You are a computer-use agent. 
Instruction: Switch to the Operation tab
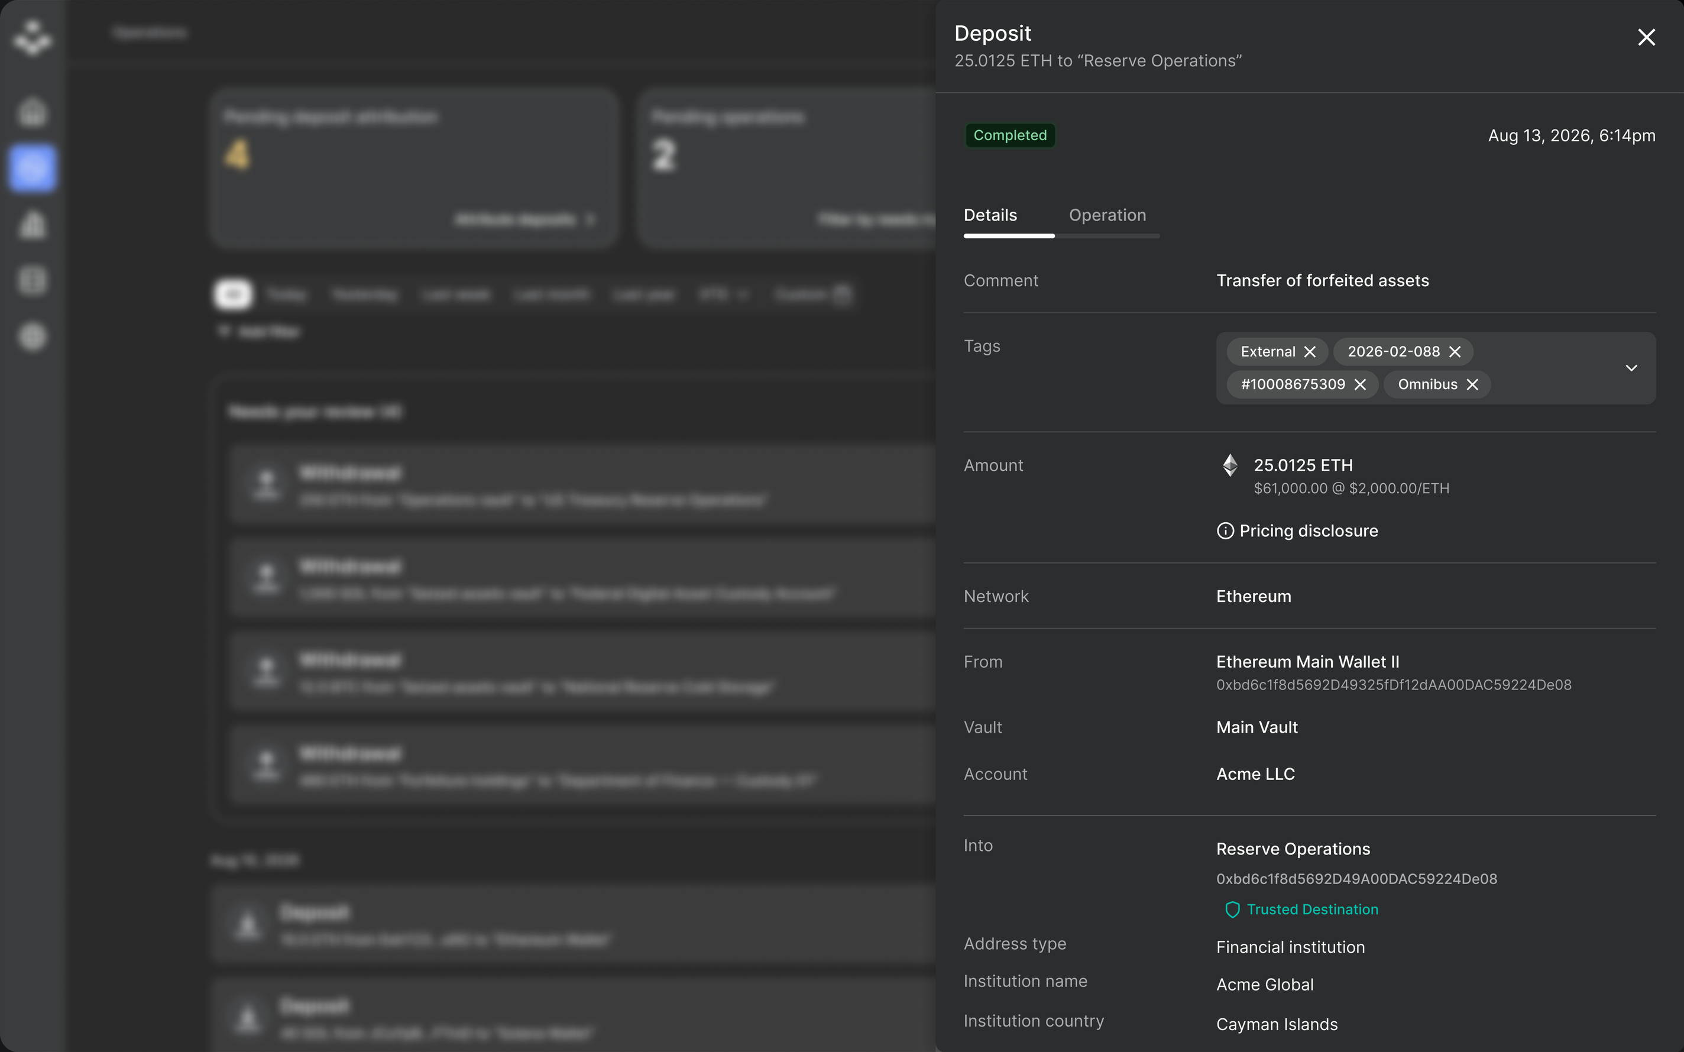coord(1107,215)
